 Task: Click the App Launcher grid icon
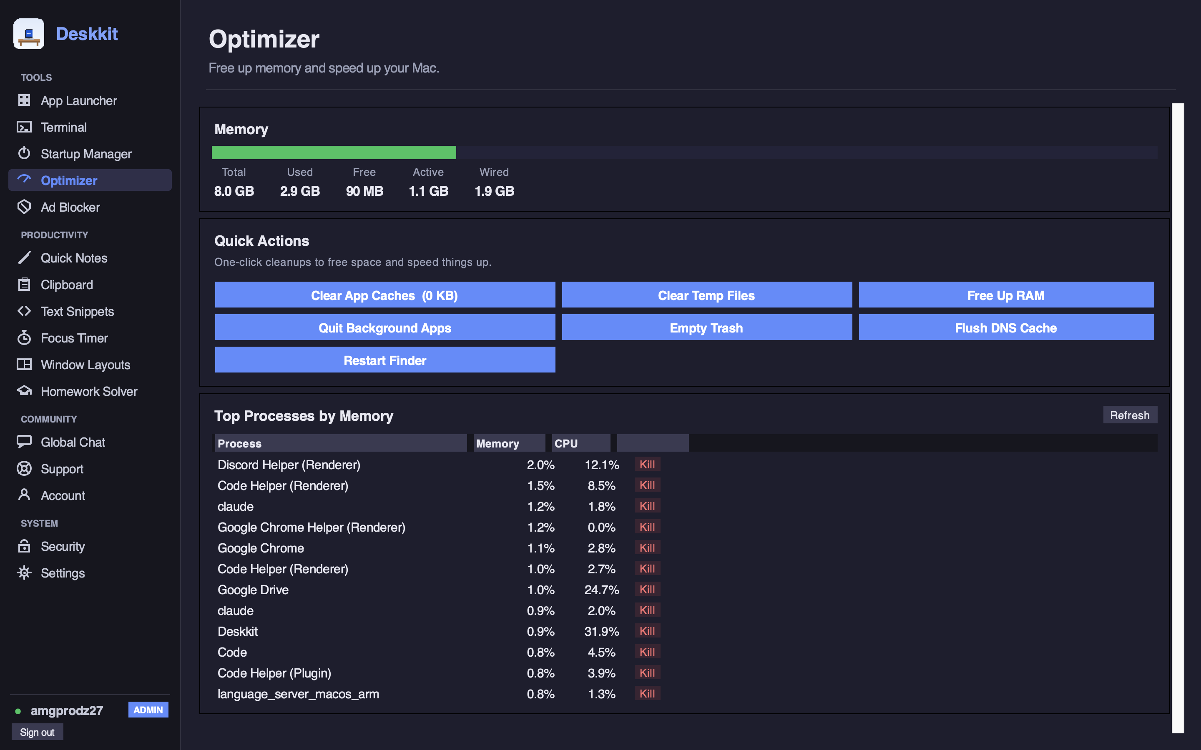coord(24,100)
